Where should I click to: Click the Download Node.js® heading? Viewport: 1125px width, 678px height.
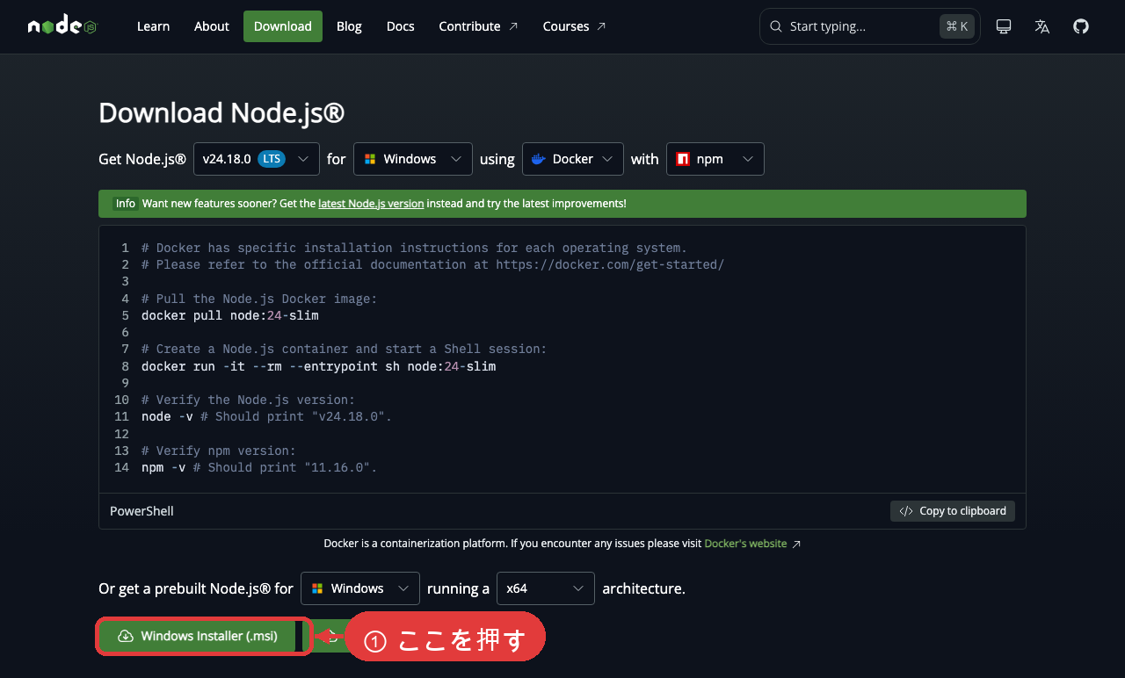pyautogui.click(x=221, y=112)
